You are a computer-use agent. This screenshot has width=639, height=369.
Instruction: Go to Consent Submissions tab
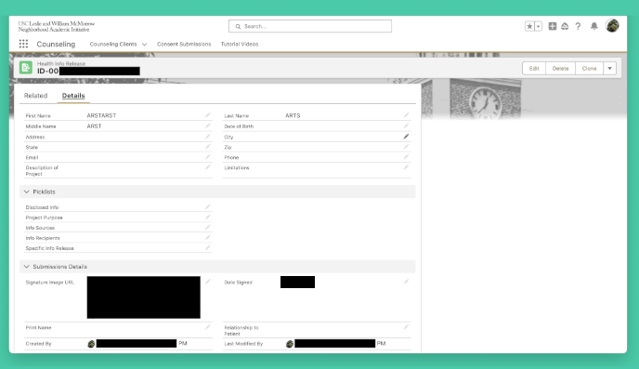(184, 44)
